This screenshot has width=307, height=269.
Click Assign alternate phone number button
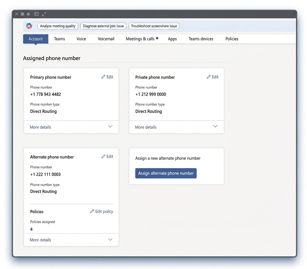[166, 173]
